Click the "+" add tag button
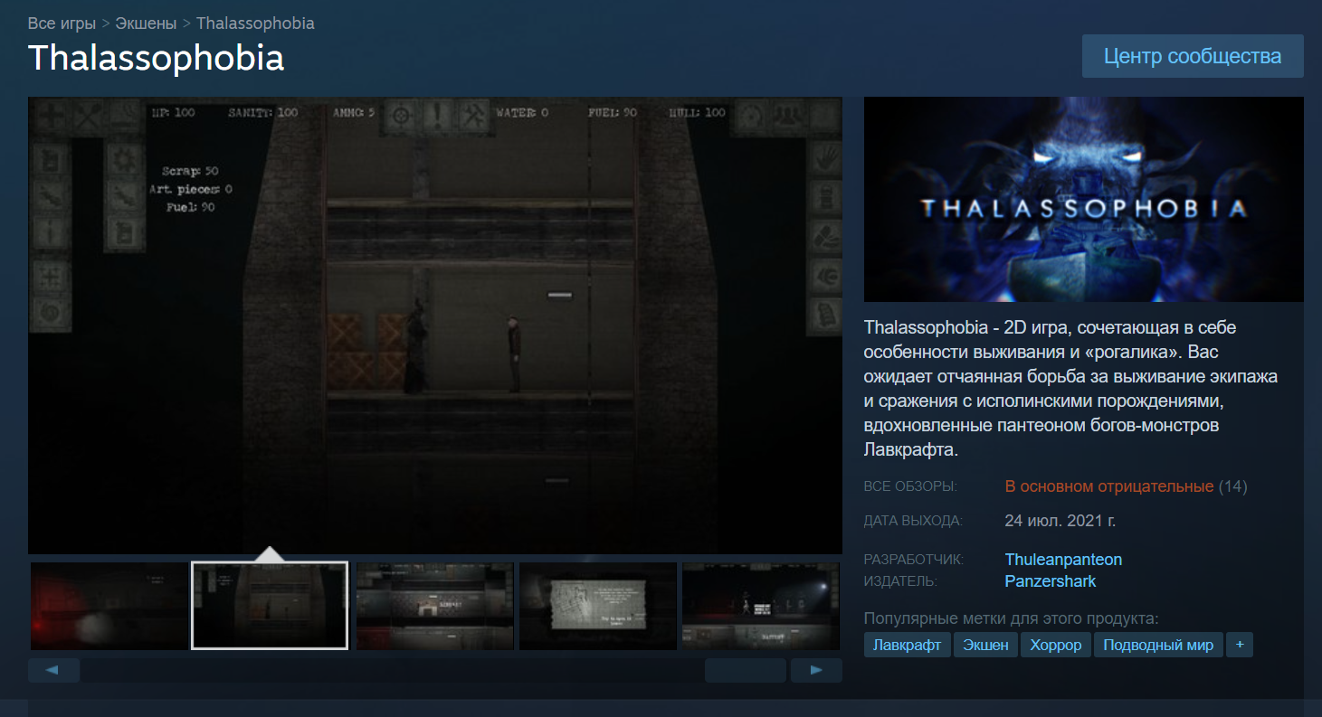 coord(1240,646)
